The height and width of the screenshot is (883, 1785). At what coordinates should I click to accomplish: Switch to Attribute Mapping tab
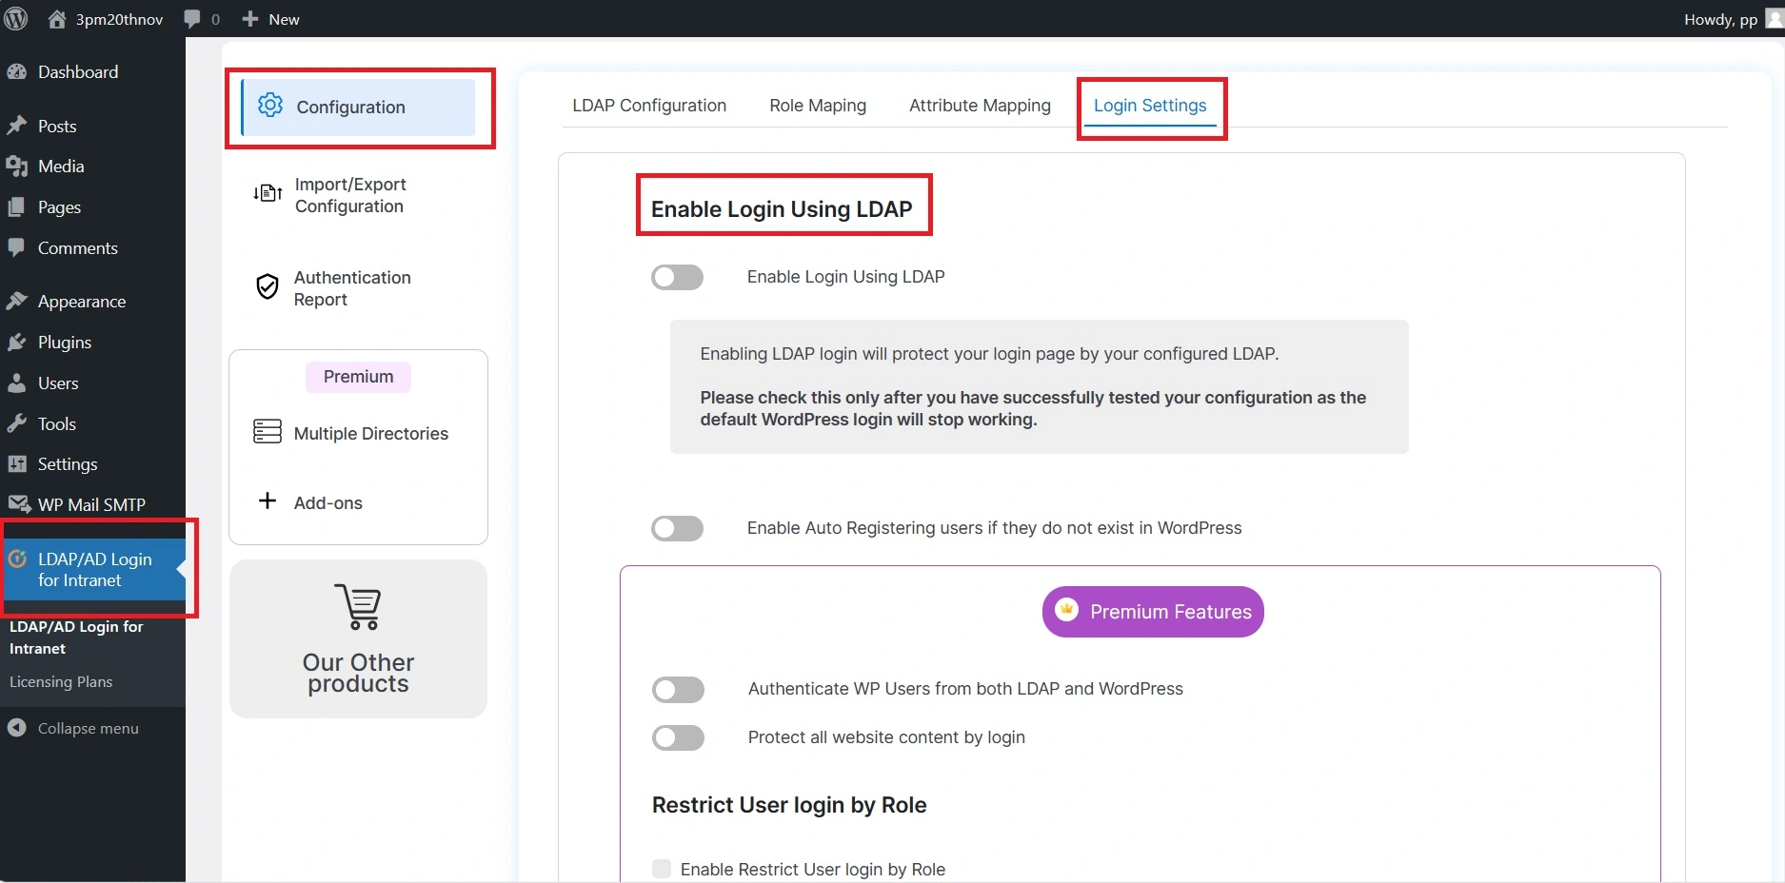point(980,106)
